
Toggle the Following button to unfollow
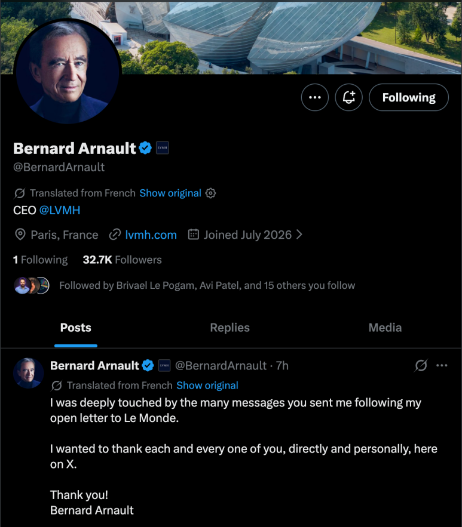[x=408, y=97]
